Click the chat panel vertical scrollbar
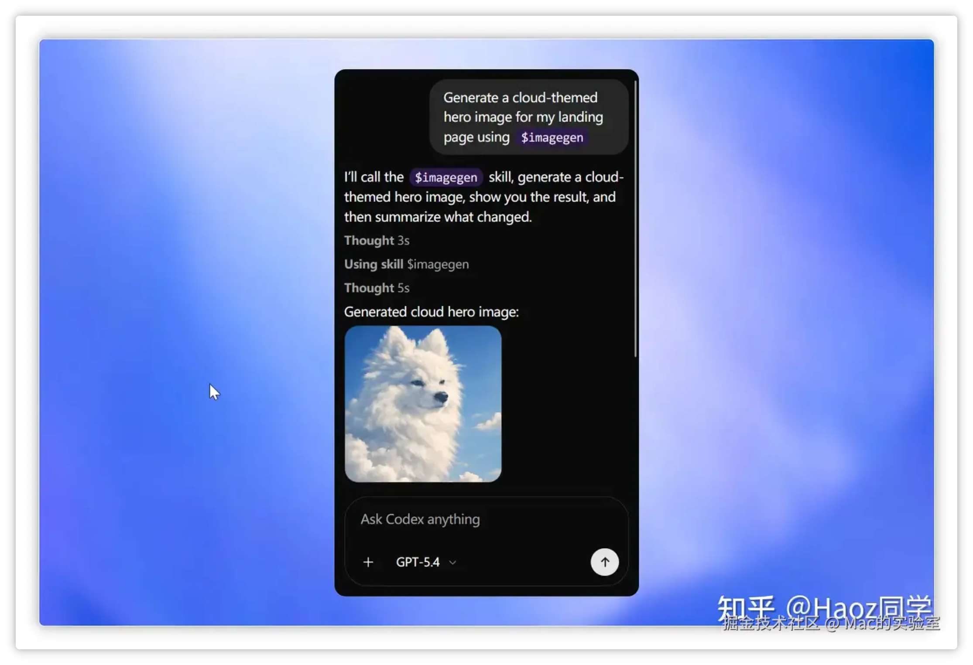This screenshot has width=973, height=665. click(635, 218)
